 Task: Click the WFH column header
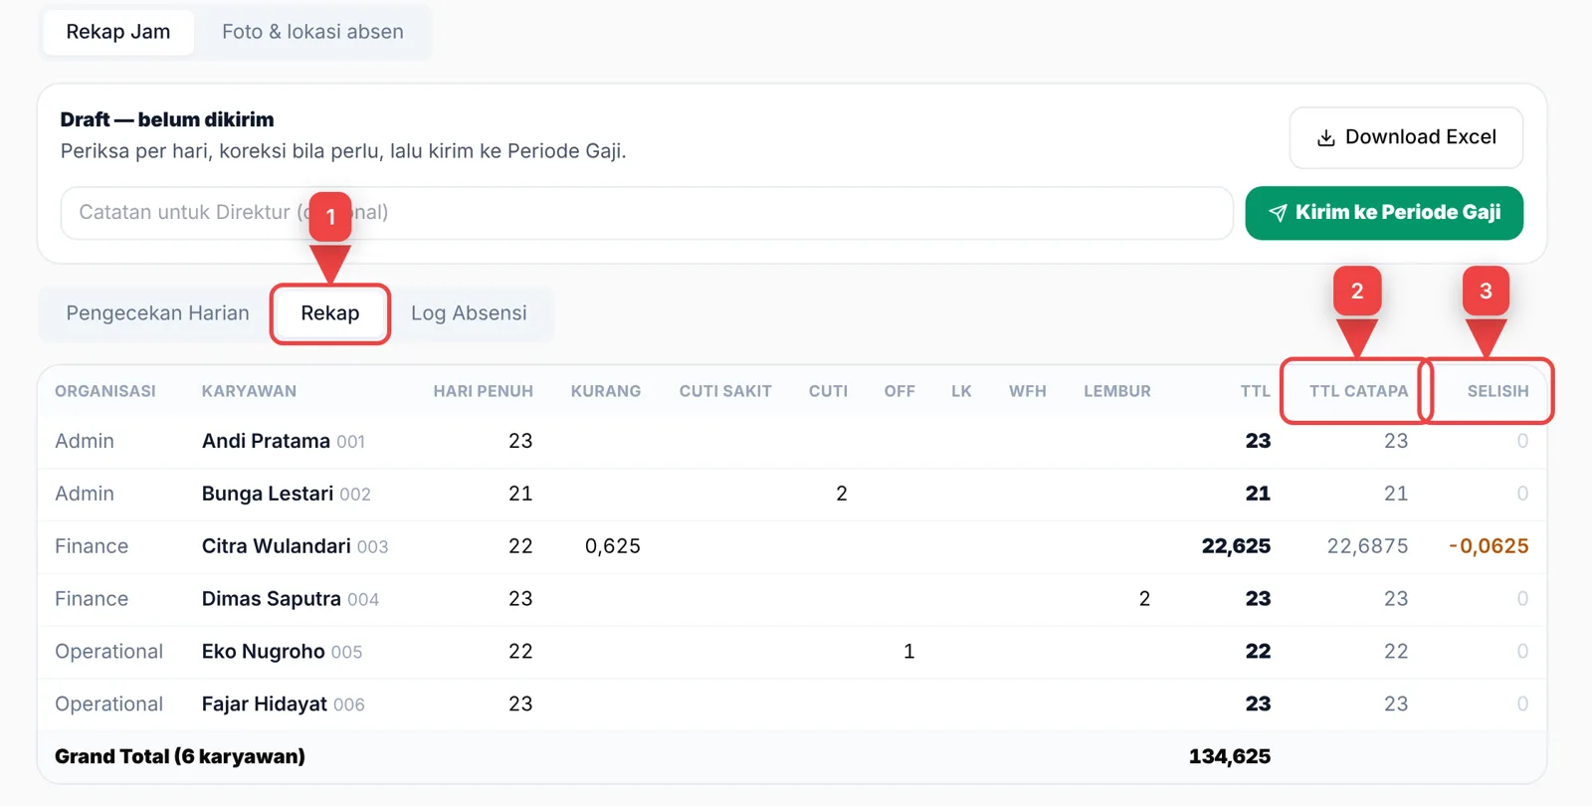pyautogui.click(x=1028, y=391)
